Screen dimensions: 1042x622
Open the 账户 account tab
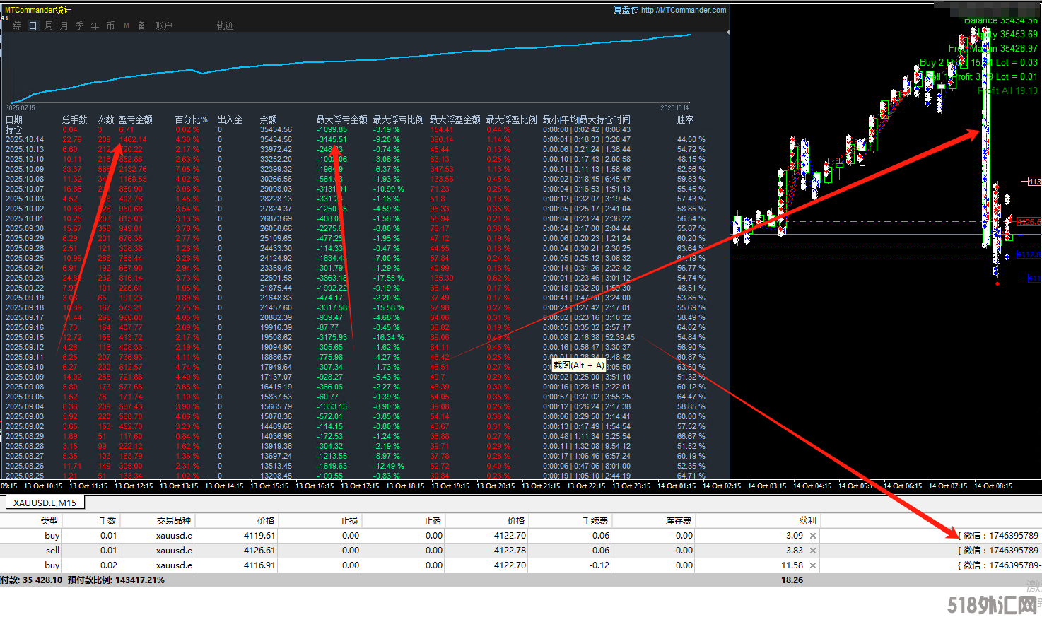coord(163,25)
